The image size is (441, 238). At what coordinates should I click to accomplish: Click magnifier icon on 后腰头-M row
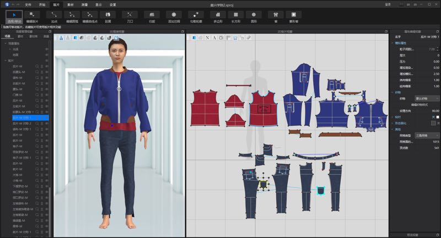(37, 72)
